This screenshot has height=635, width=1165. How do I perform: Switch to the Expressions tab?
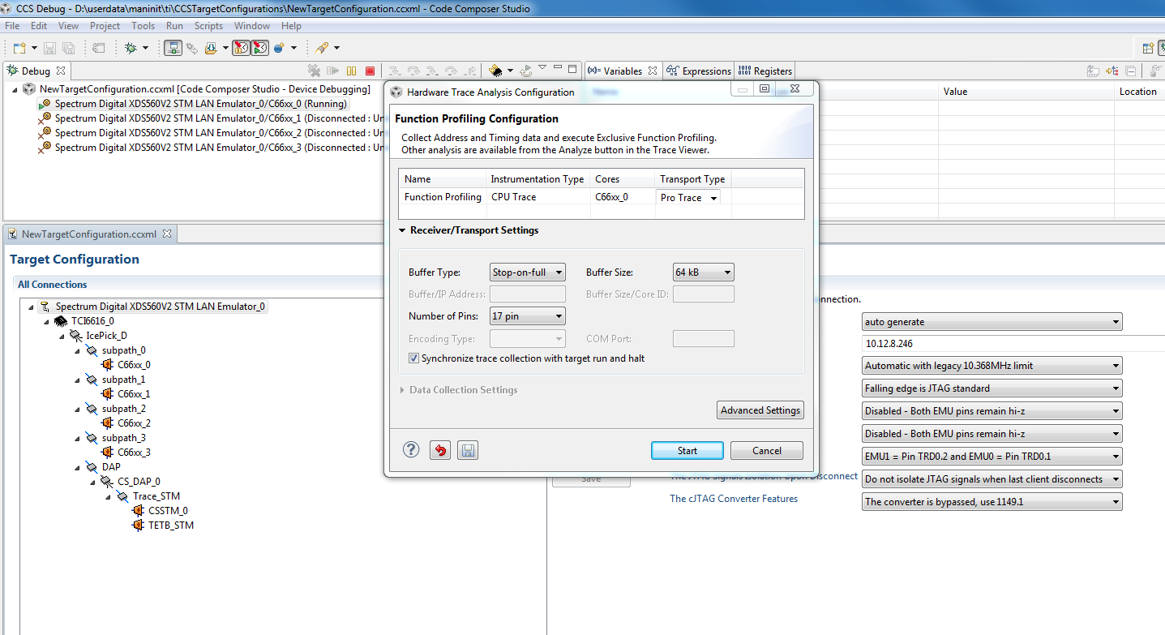point(699,71)
